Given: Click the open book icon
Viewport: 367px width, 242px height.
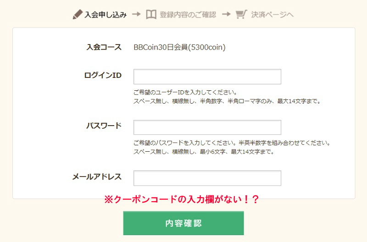Looking at the screenshot, I should 151,14.
